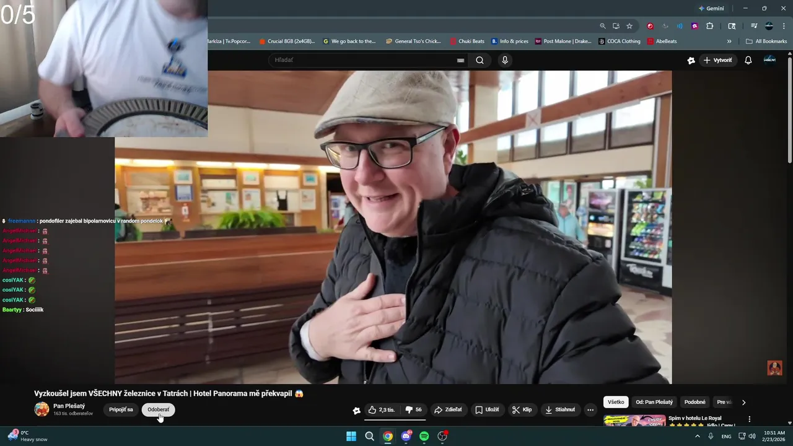Open the Extensions puzzle menu
This screenshot has width=793, height=446.
point(710,26)
